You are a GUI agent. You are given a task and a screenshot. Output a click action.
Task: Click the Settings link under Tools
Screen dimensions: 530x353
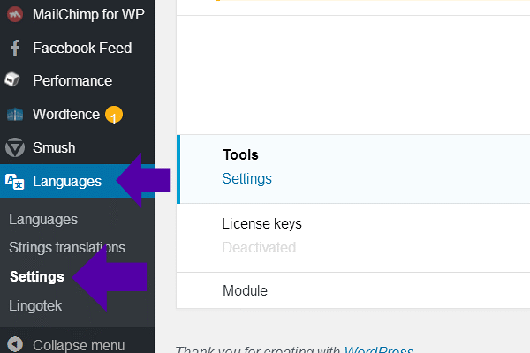pos(246,178)
